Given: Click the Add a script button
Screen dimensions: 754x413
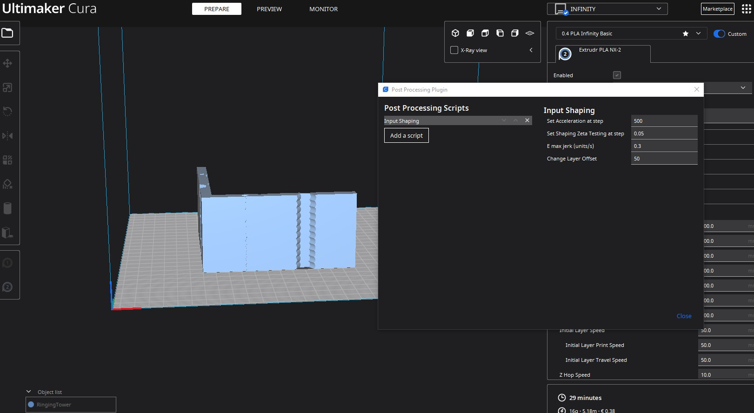Looking at the screenshot, I should pyautogui.click(x=406, y=135).
